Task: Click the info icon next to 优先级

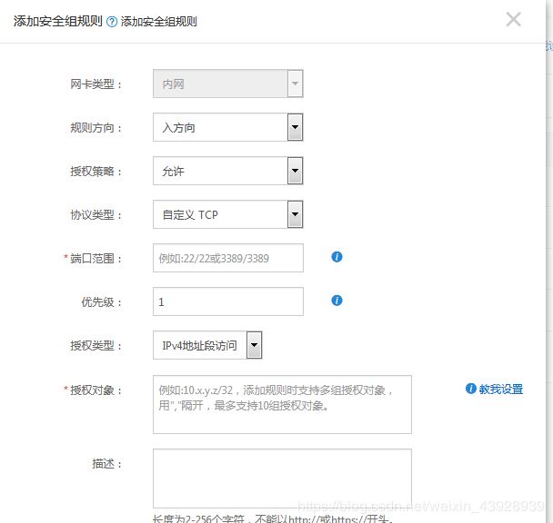Action: (337, 301)
